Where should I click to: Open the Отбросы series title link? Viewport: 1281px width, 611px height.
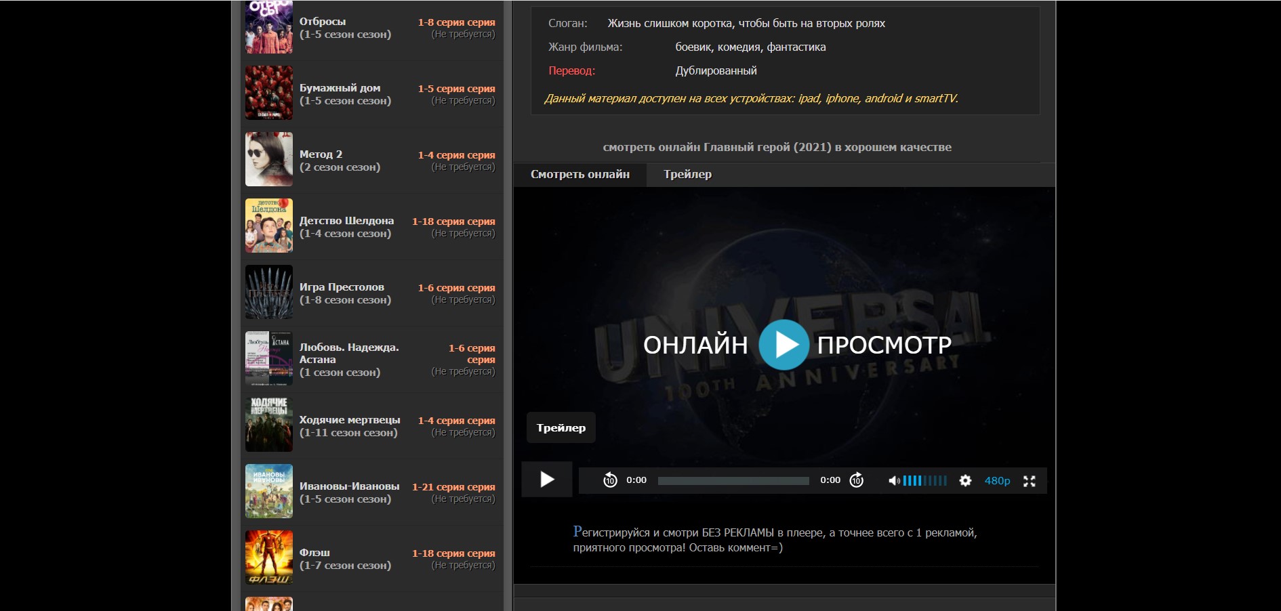(x=323, y=22)
